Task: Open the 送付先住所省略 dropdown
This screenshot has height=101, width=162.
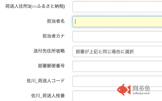Action: coord(117,52)
